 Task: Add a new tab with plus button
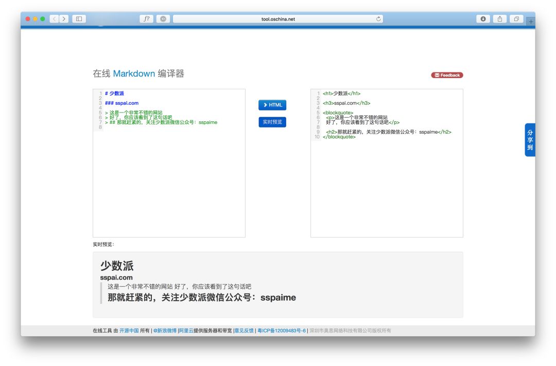point(531,22)
